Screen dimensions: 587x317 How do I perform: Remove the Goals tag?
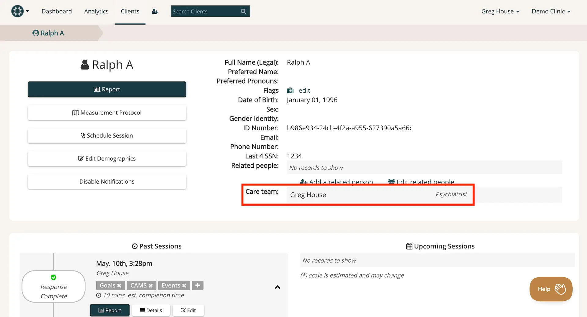coord(119,285)
